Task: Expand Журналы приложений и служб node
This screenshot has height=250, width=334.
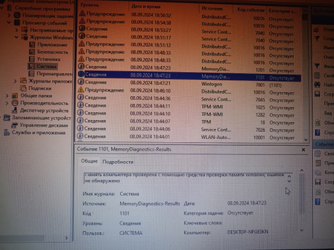Action: pyautogui.click(x=15, y=81)
